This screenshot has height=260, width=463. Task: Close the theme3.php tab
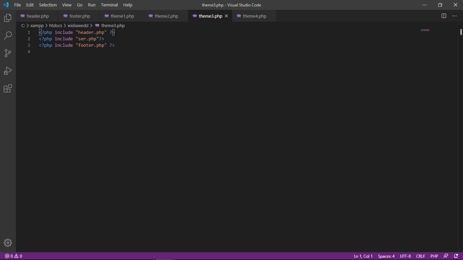[226, 16]
